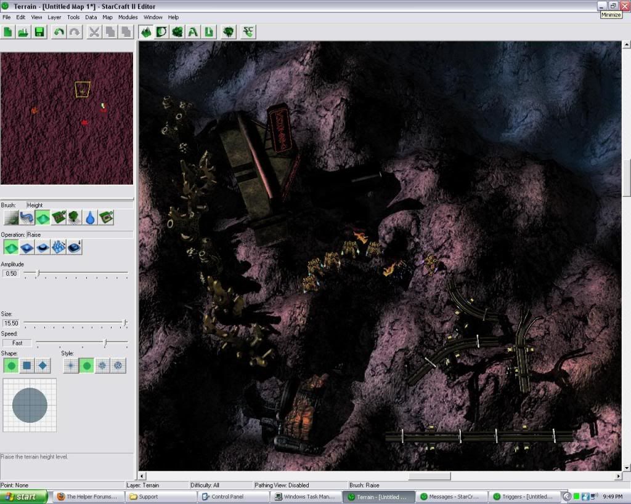This screenshot has height=504, width=631.
Task: Open the Terrain module from toolbar
Action: [146, 32]
